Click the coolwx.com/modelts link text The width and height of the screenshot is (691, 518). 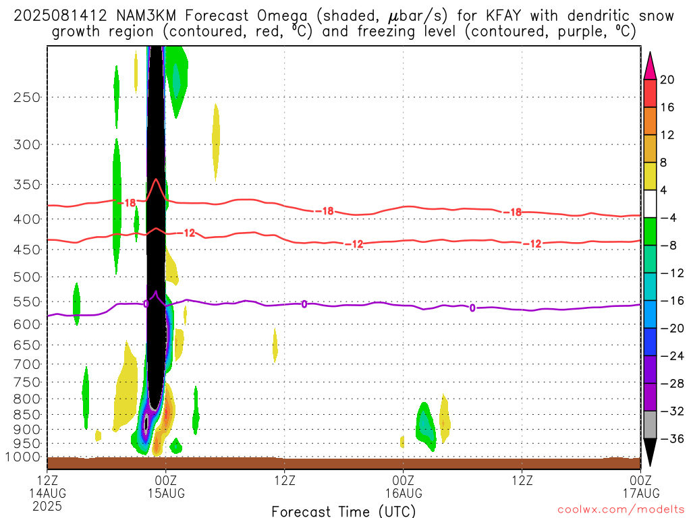coord(621,510)
